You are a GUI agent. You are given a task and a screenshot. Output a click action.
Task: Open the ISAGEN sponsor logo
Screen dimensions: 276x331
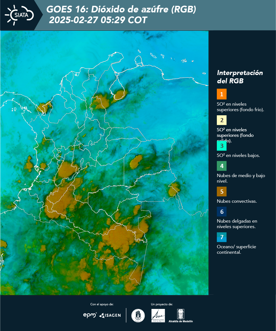[110, 315]
